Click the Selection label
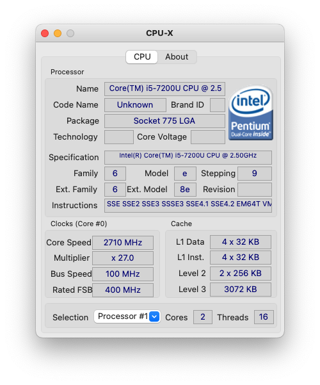 coord(70,317)
